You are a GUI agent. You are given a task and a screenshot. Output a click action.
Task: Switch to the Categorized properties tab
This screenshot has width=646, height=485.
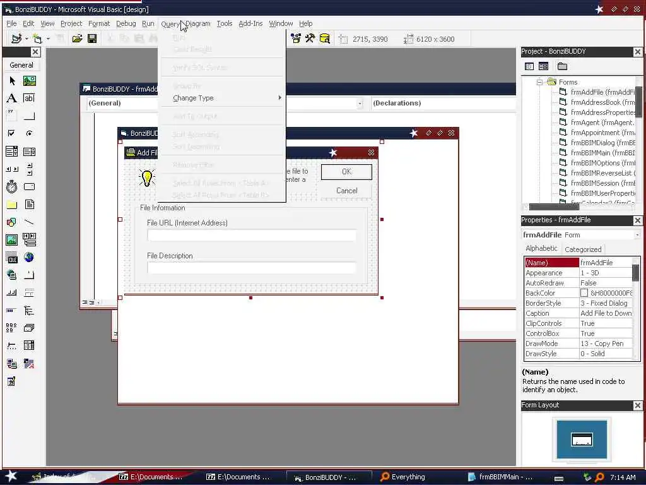pyautogui.click(x=583, y=249)
